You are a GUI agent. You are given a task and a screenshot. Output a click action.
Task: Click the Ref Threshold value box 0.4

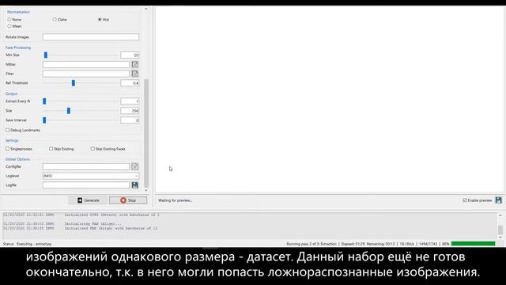point(130,83)
